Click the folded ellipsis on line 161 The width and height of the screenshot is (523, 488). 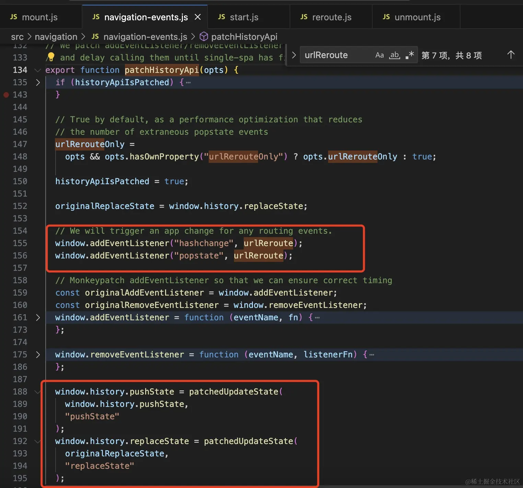(317, 318)
